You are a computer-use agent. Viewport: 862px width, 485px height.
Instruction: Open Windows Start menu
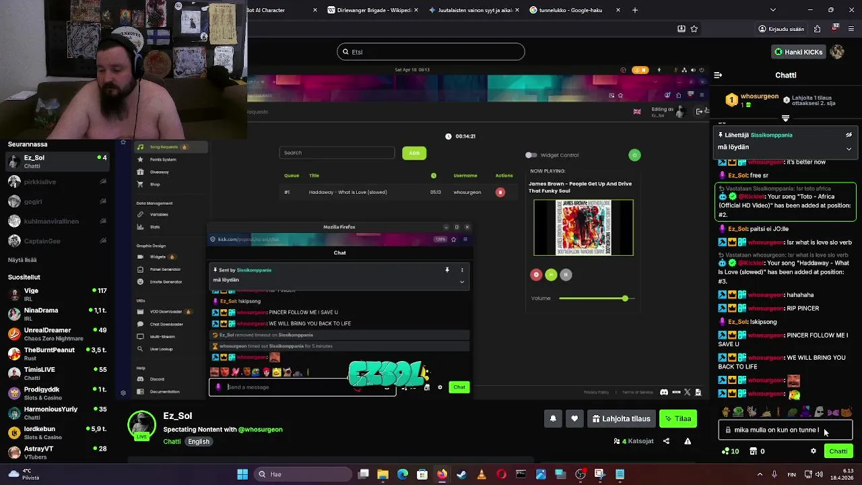click(242, 474)
